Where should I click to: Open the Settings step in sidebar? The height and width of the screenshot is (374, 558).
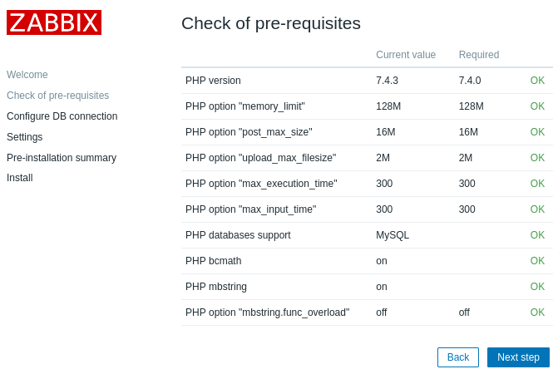click(24, 137)
